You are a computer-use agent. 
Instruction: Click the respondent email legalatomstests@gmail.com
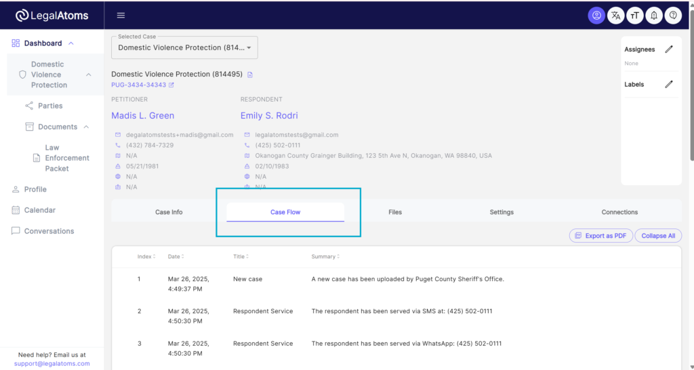click(x=297, y=135)
